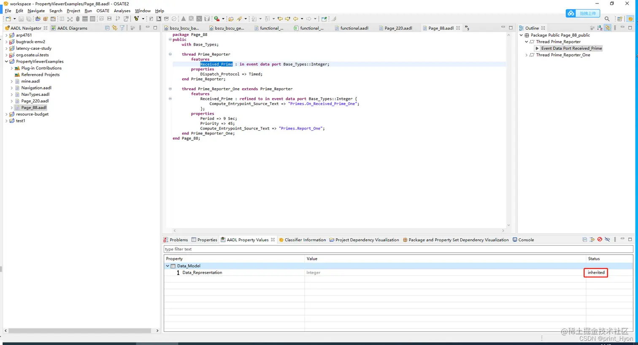The width and height of the screenshot is (638, 345).
Task: Collapse the Prime_Reporter_One thread fold marker
Action: click(170, 89)
